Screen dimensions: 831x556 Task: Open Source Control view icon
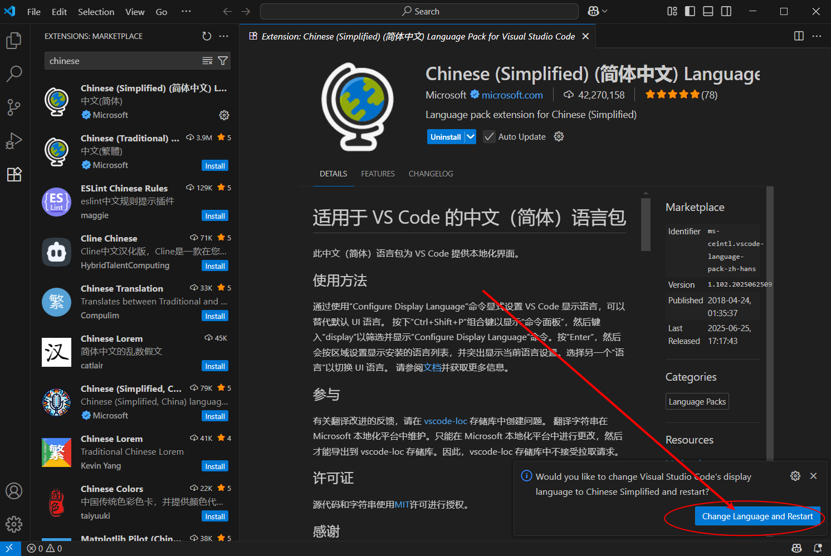tap(14, 107)
